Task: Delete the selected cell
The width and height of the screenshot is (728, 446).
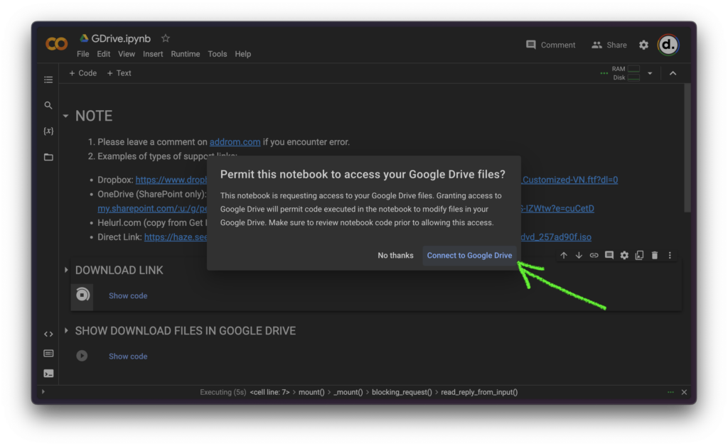Action: pos(655,256)
